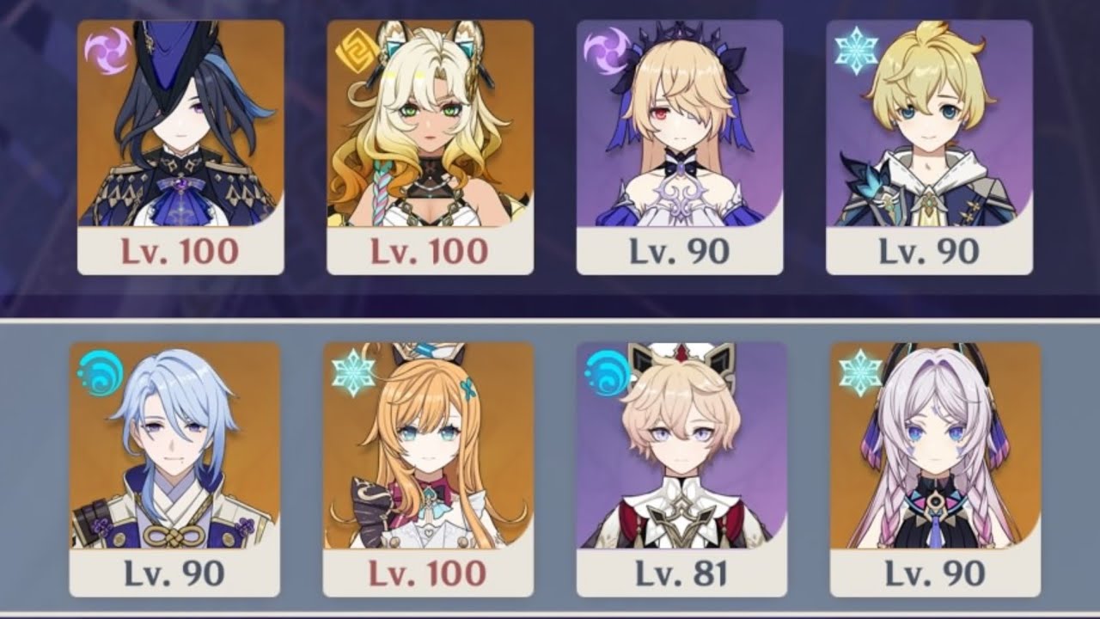The height and width of the screenshot is (619, 1100).
Task: Select the blonde cat-eared character portrait
Action: (x=430, y=123)
